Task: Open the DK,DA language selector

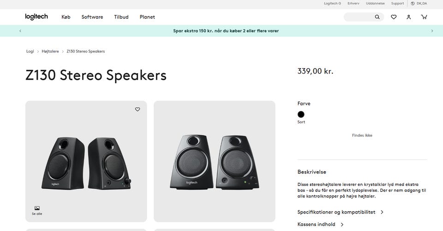Action: [x=419, y=4]
